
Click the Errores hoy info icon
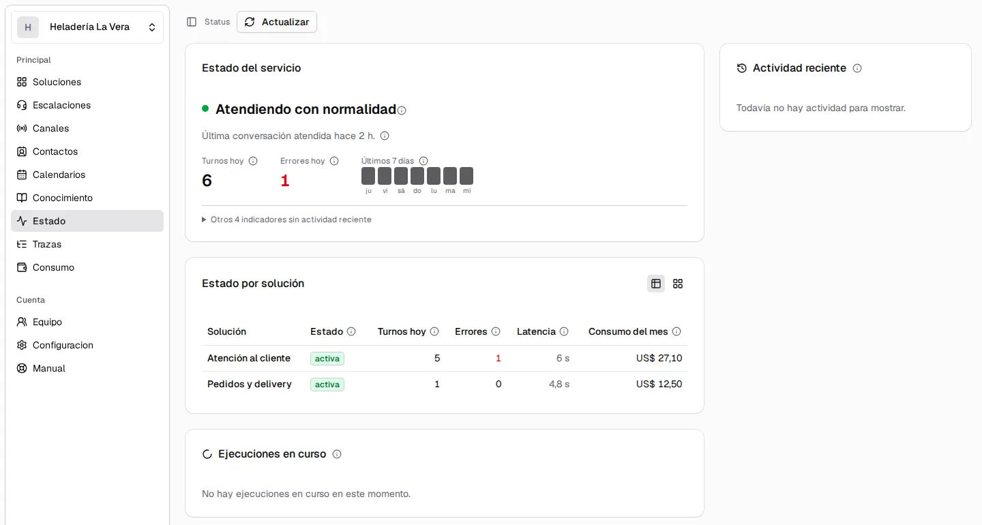[x=334, y=161]
